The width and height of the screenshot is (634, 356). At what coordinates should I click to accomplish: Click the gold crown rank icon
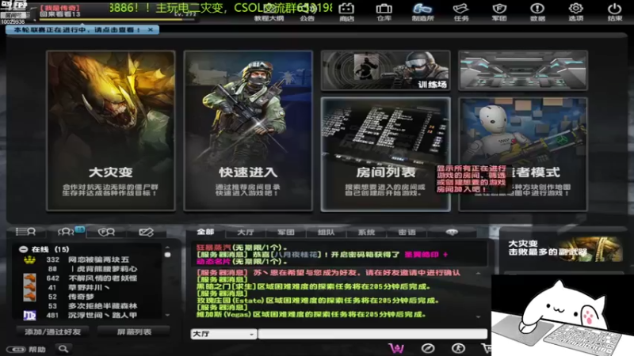point(29,260)
